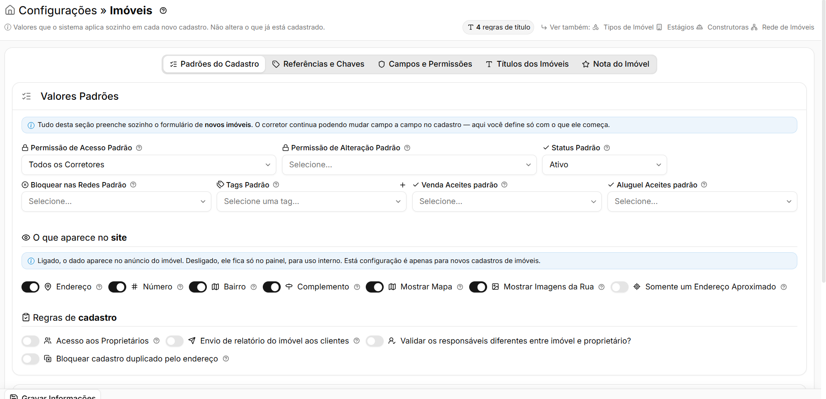Viewport: 826px width, 399px height.
Task: Follow the Construtoras link
Action: tap(722, 27)
